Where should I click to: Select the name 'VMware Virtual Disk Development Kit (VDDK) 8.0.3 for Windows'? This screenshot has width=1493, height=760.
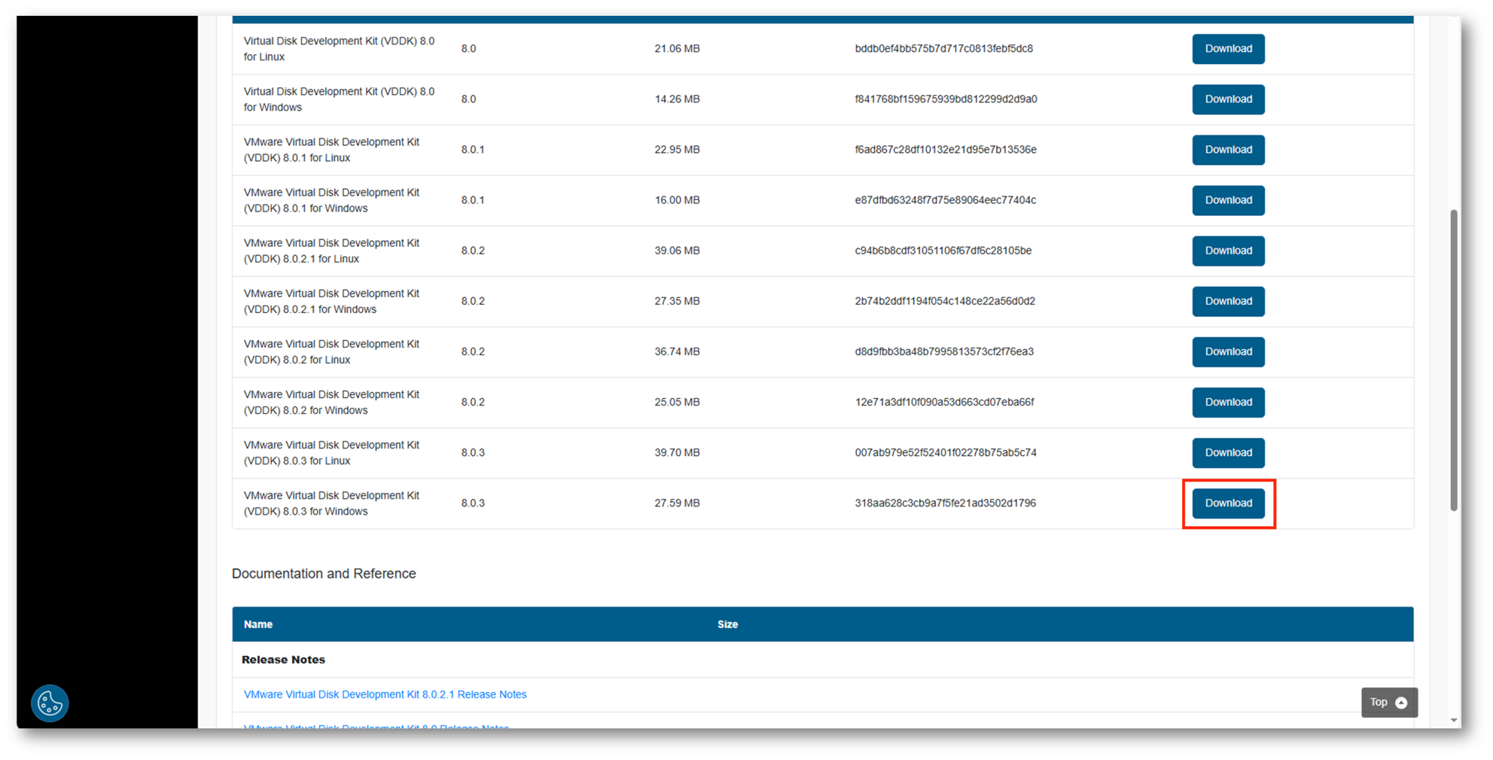pyautogui.click(x=331, y=503)
